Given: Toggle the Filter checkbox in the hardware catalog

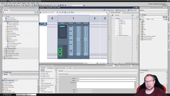Looking at the screenshot, I should click(x=141, y=19).
